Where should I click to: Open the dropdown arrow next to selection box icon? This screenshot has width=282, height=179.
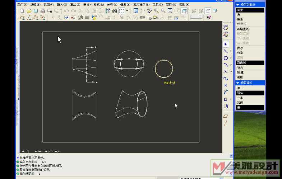(127, 11)
